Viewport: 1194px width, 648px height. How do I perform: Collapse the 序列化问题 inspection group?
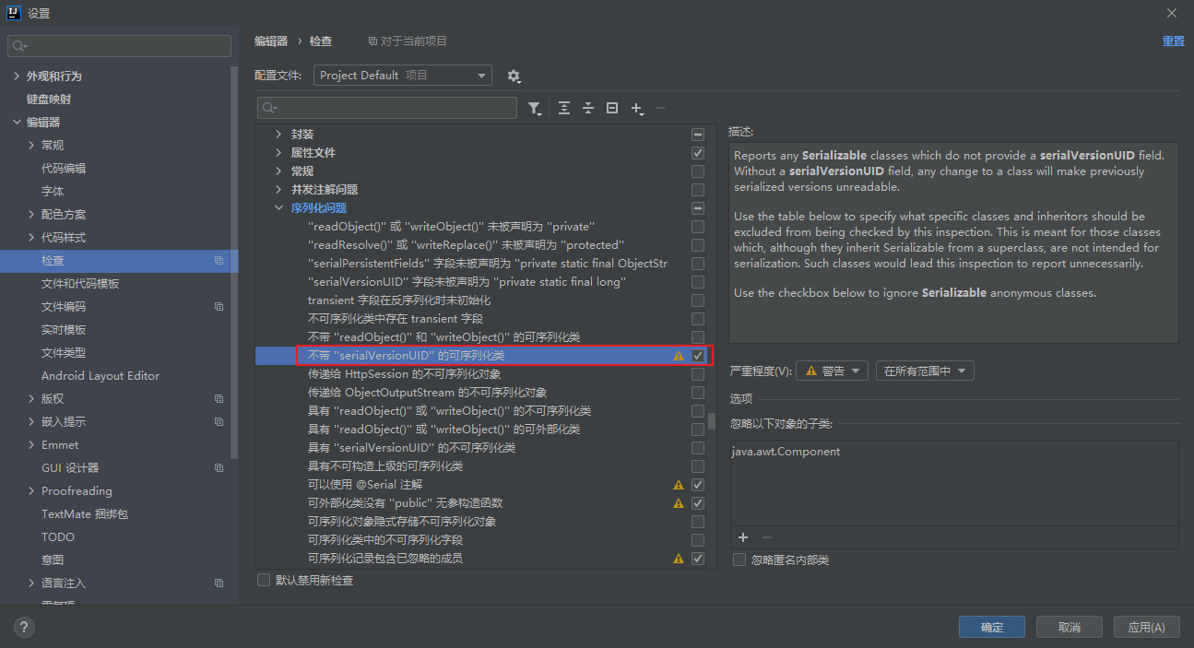click(278, 207)
